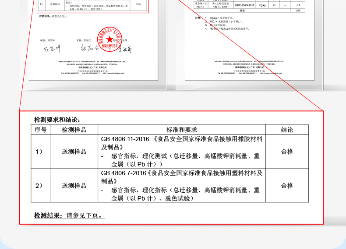Screen dimensions: 346x249
Task: Click the Tel/Fax footer line on right report
Action: click(250, 73)
